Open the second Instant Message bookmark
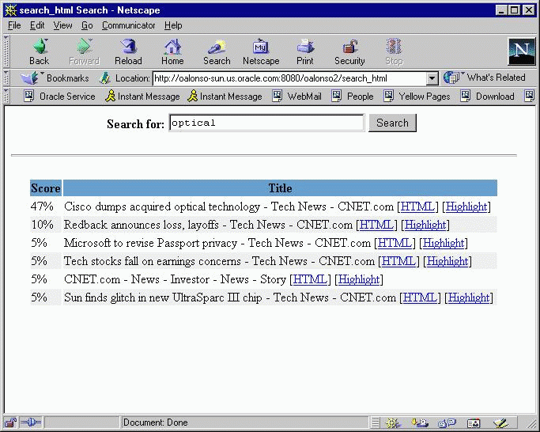Screen dimensions: 540x432 225,97
